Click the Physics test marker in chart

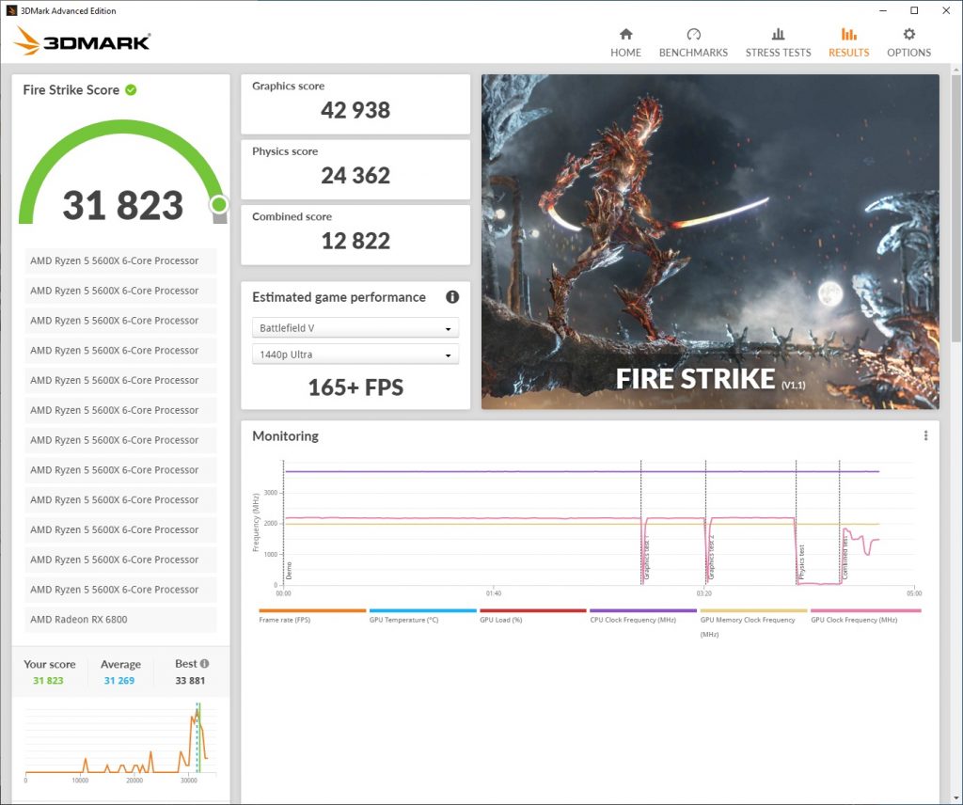[801, 561]
